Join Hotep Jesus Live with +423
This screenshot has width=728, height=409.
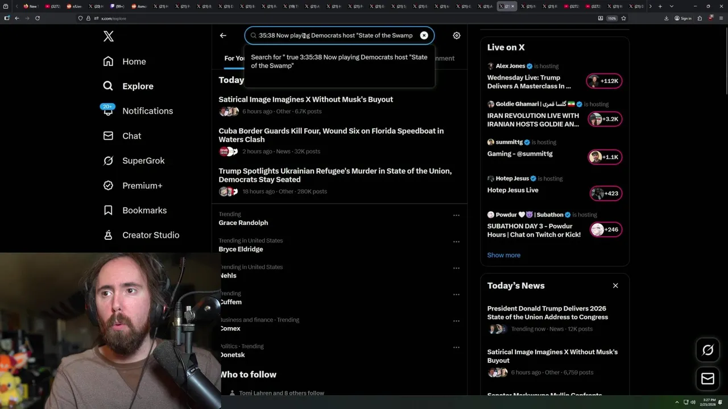[605, 193]
